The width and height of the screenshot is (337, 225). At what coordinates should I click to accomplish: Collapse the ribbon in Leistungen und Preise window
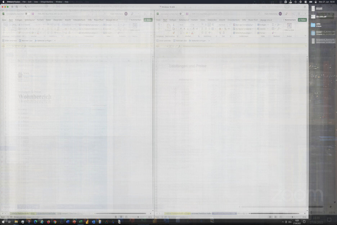coord(305,36)
